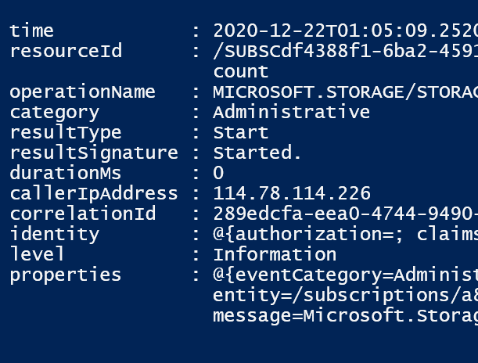This screenshot has height=363, width=478.
Task: Click the message=Microsoft.Storage line
Action: click(344, 316)
